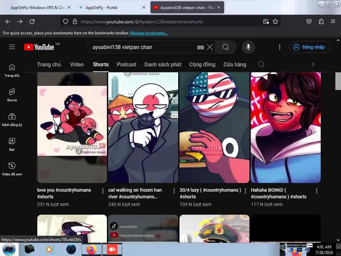This screenshot has height=256, width=341.
Task: Open the second-row short with TikTok logo
Action: 143,229
